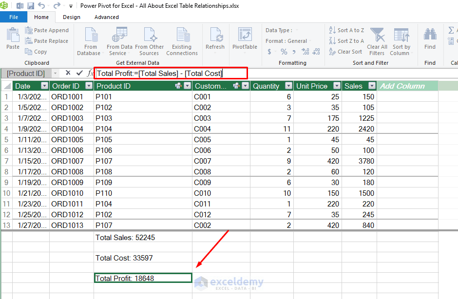458x299 pixels.
Task: Open Order ID column filter dropdown
Action: (89, 86)
